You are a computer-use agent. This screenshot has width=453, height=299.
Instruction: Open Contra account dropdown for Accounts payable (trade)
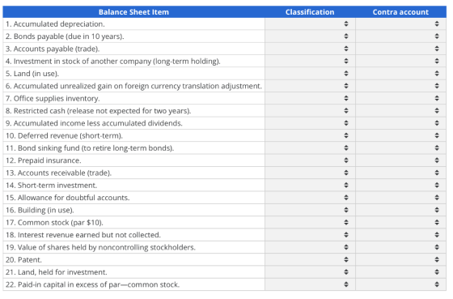[400, 49]
